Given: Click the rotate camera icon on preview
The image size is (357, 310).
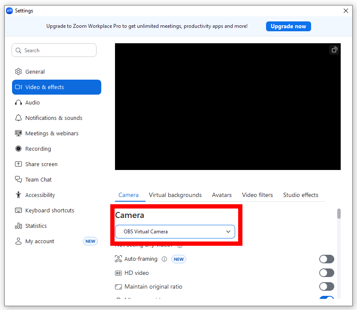Looking at the screenshot, I should click(x=334, y=50).
